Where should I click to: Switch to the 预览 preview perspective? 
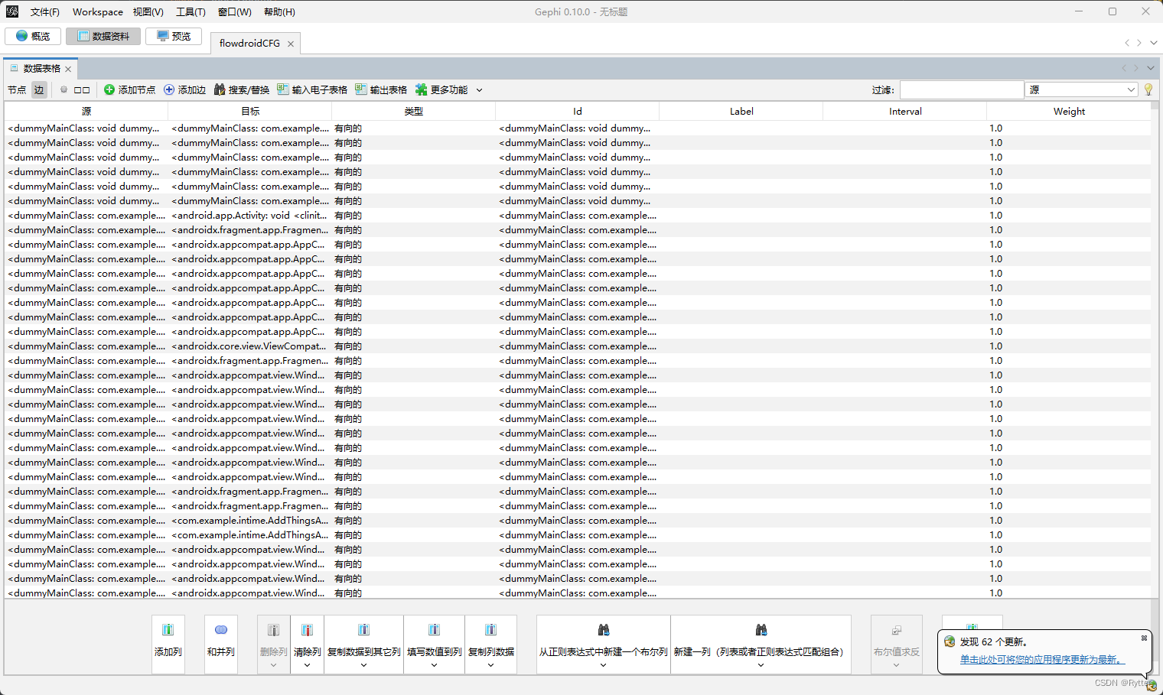click(x=174, y=36)
